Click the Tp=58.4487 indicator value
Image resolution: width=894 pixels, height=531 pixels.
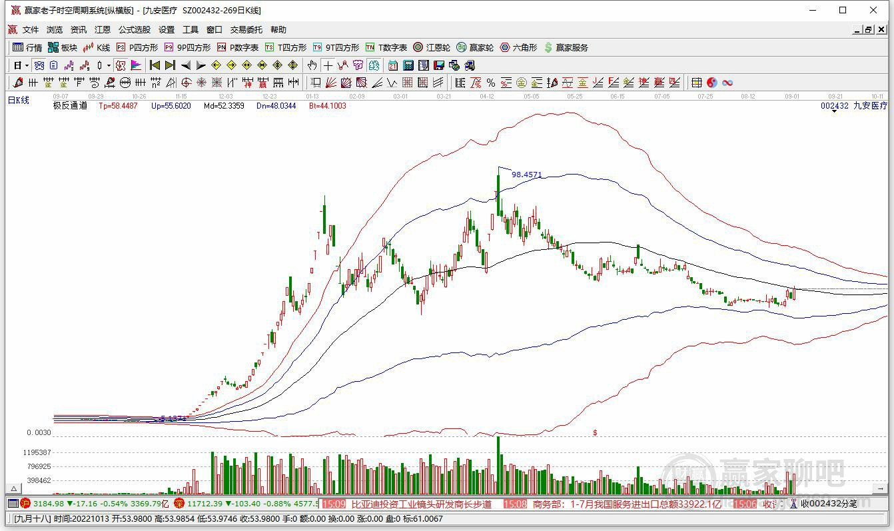click(x=118, y=105)
